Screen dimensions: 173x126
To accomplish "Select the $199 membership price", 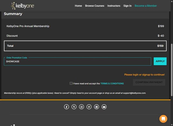I will [161, 26].
